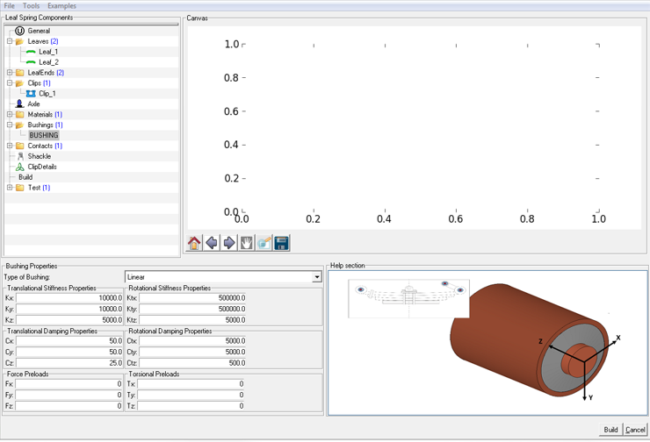The image size is (650, 442).
Task: Select the Shackle tree item
Action: coord(39,156)
